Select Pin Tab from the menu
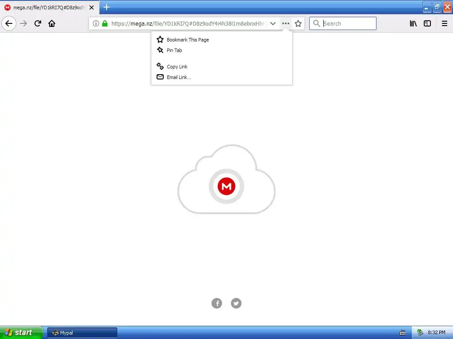The image size is (453, 339). click(222, 50)
